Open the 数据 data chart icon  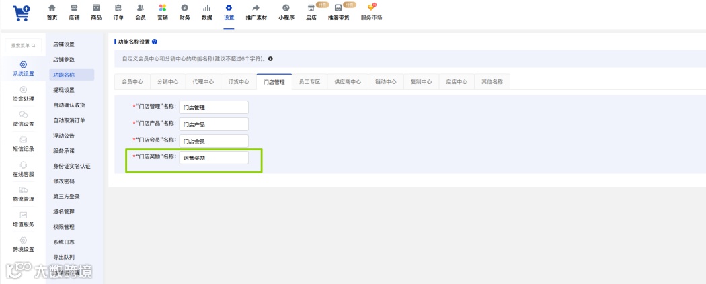coord(206,8)
